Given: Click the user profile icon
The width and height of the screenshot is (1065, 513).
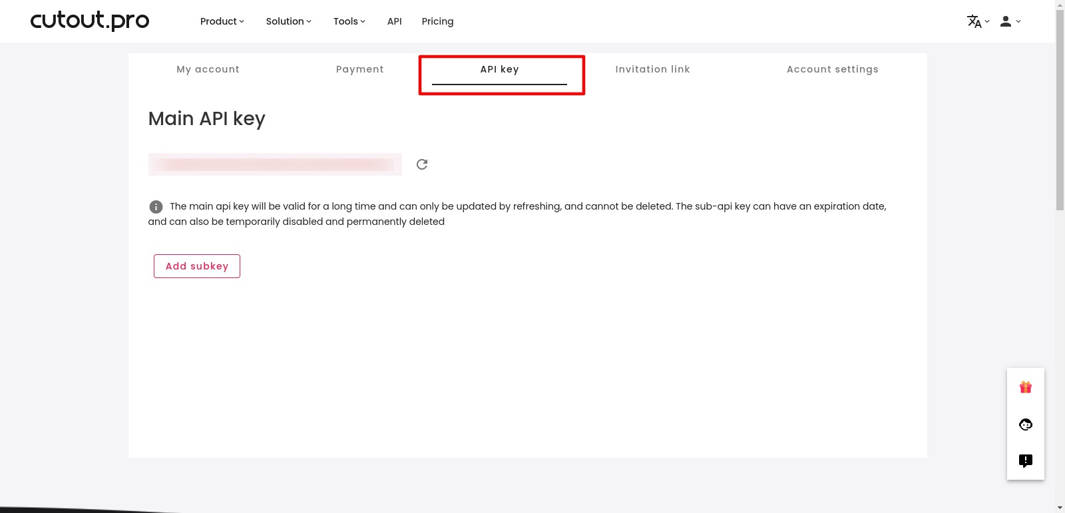Looking at the screenshot, I should [x=1006, y=21].
